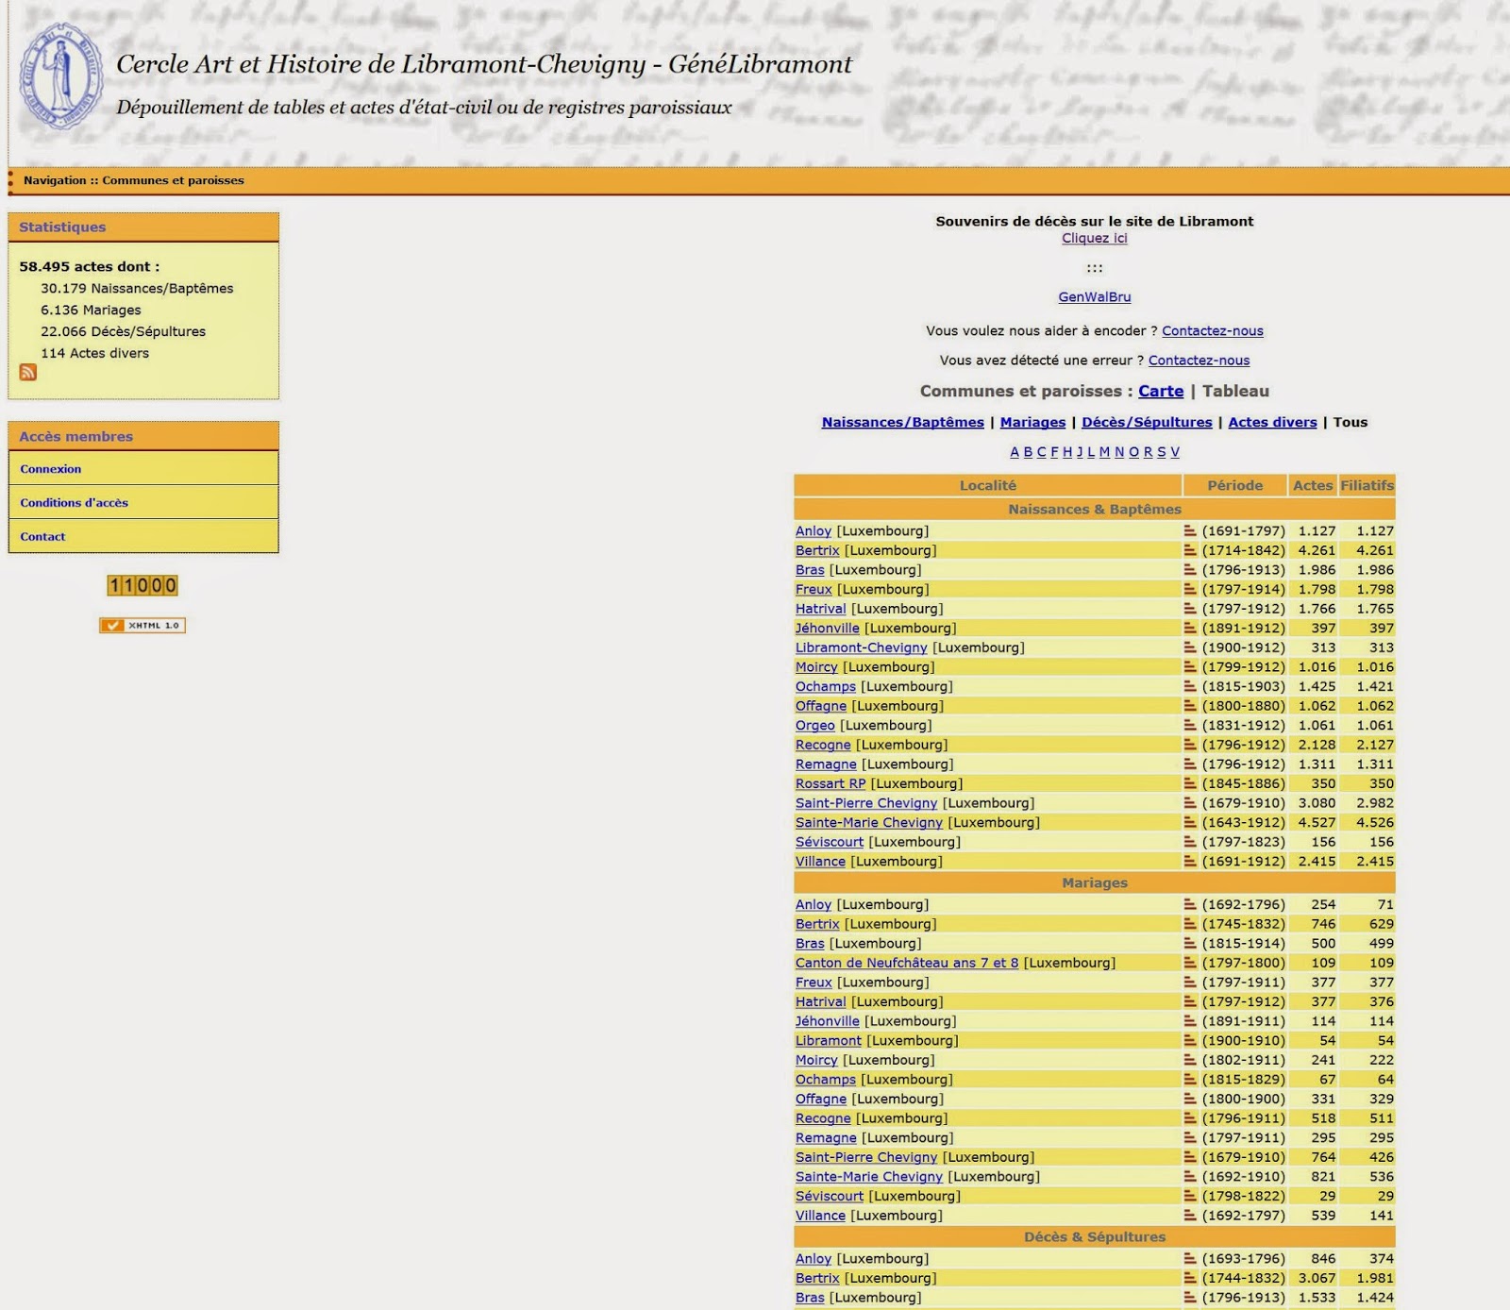The height and width of the screenshot is (1310, 1510).
Task: Click the stats icon for Moircy (1799-1912) row
Action: (1189, 667)
